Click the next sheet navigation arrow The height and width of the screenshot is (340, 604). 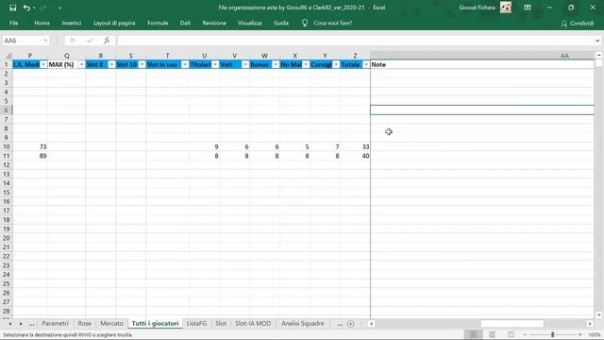[x=21, y=324]
